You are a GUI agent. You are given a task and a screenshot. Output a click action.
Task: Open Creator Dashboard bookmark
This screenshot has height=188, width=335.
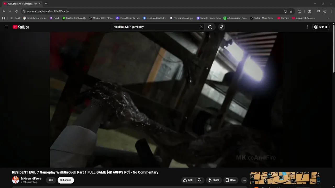(x=74, y=18)
